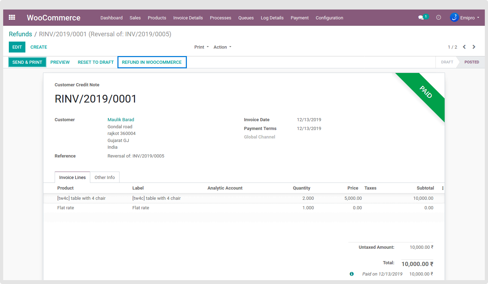This screenshot has height=284, width=488.
Task: Open the Dashboard menu
Action: pyautogui.click(x=111, y=18)
